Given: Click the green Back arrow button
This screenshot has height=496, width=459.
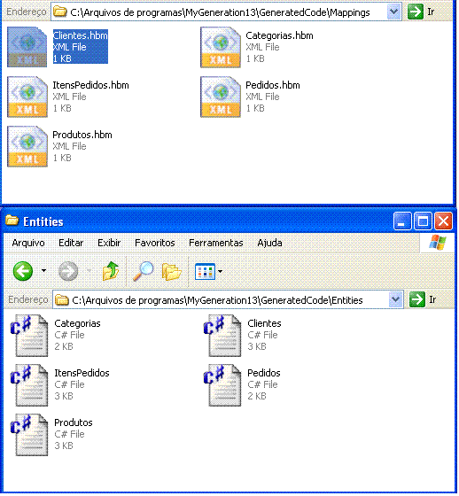Looking at the screenshot, I should pos(23,271).
